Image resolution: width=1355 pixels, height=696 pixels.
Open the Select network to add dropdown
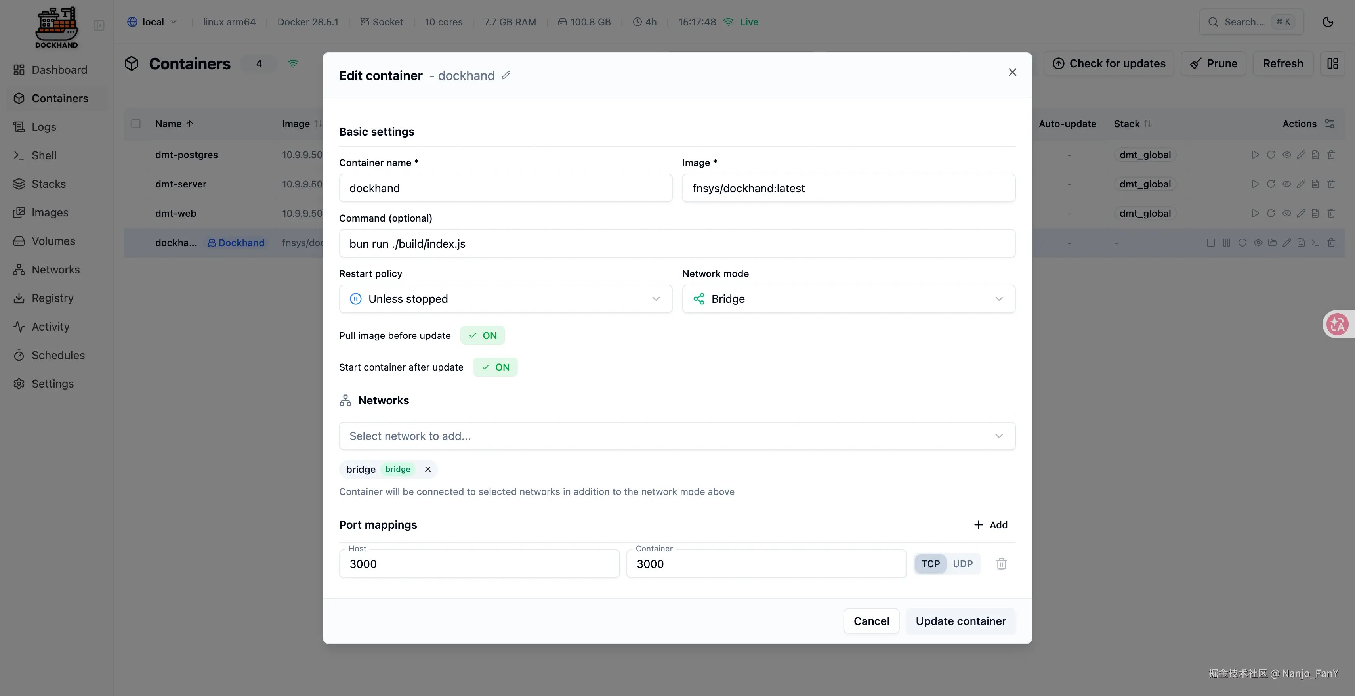click(x=676, y=436)
